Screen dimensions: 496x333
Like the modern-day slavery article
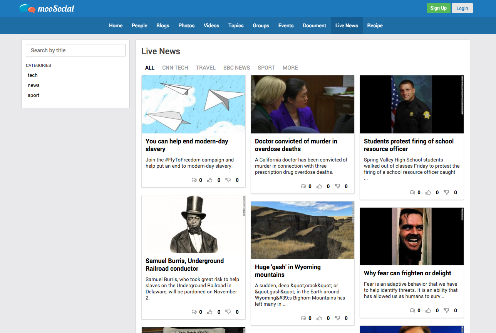pyautogui.click(x=210, y=180)
